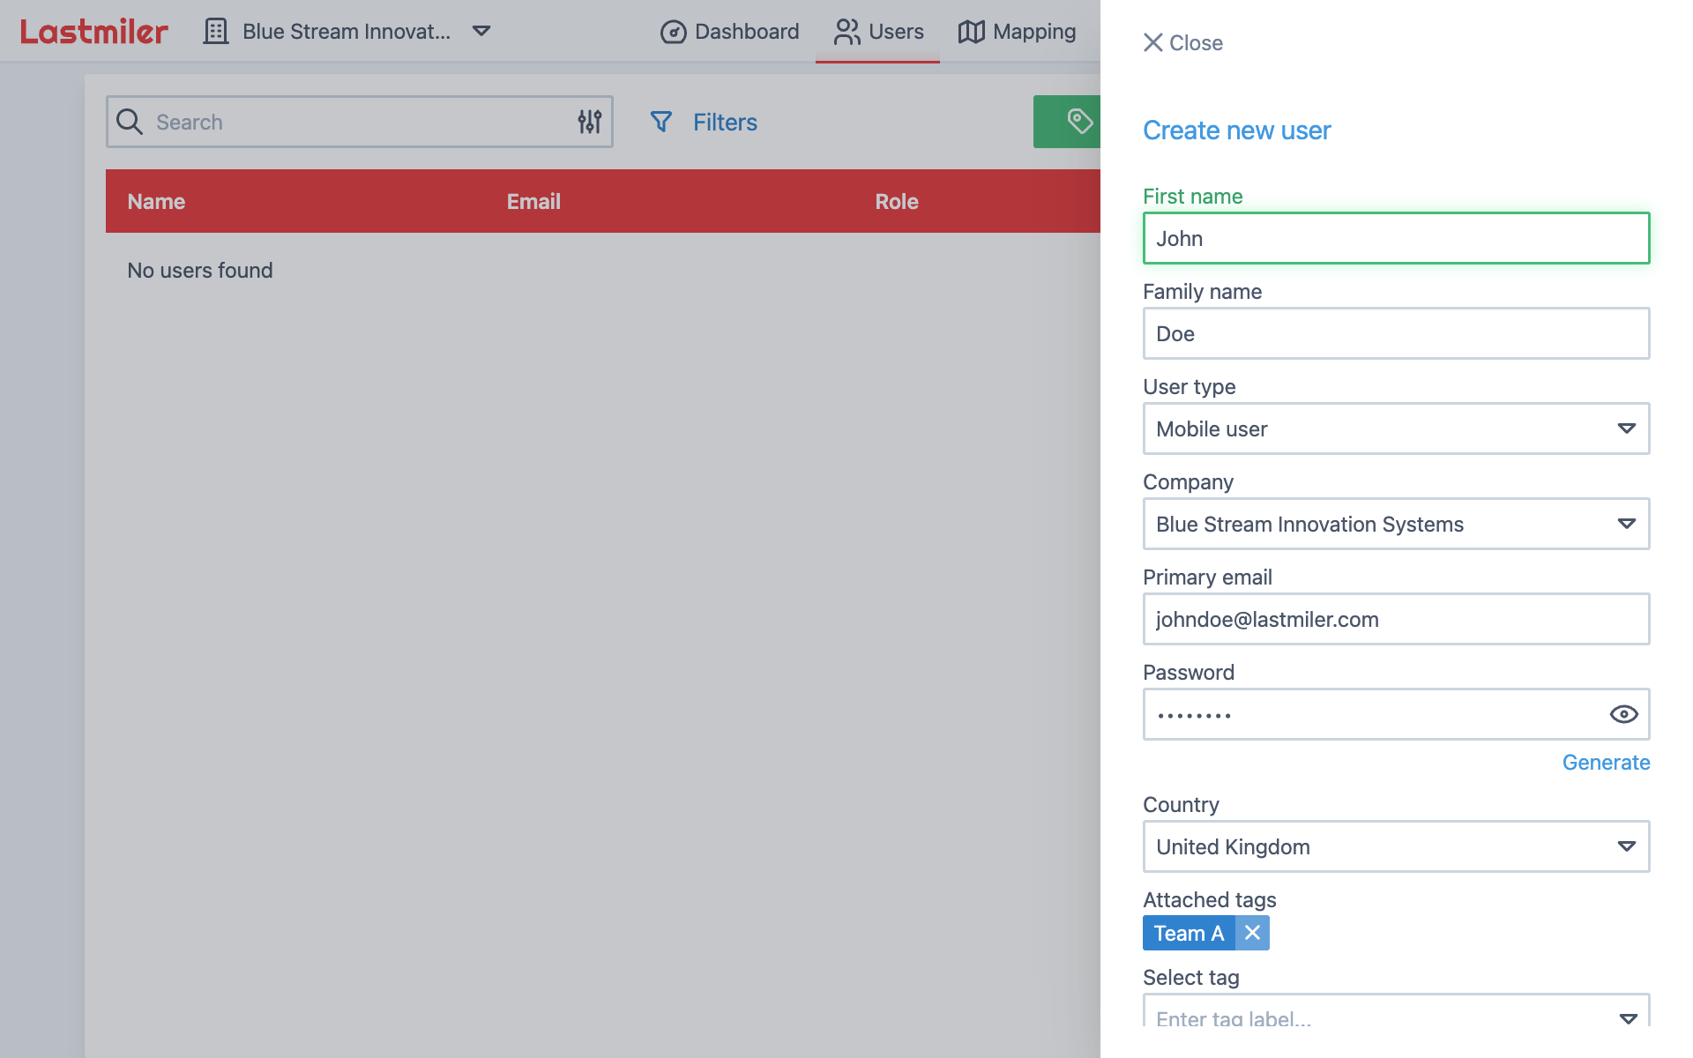This screenshot has height=1058, width=1693.
Task: Click the Family name field
Action: click(x=1396, y=333)
